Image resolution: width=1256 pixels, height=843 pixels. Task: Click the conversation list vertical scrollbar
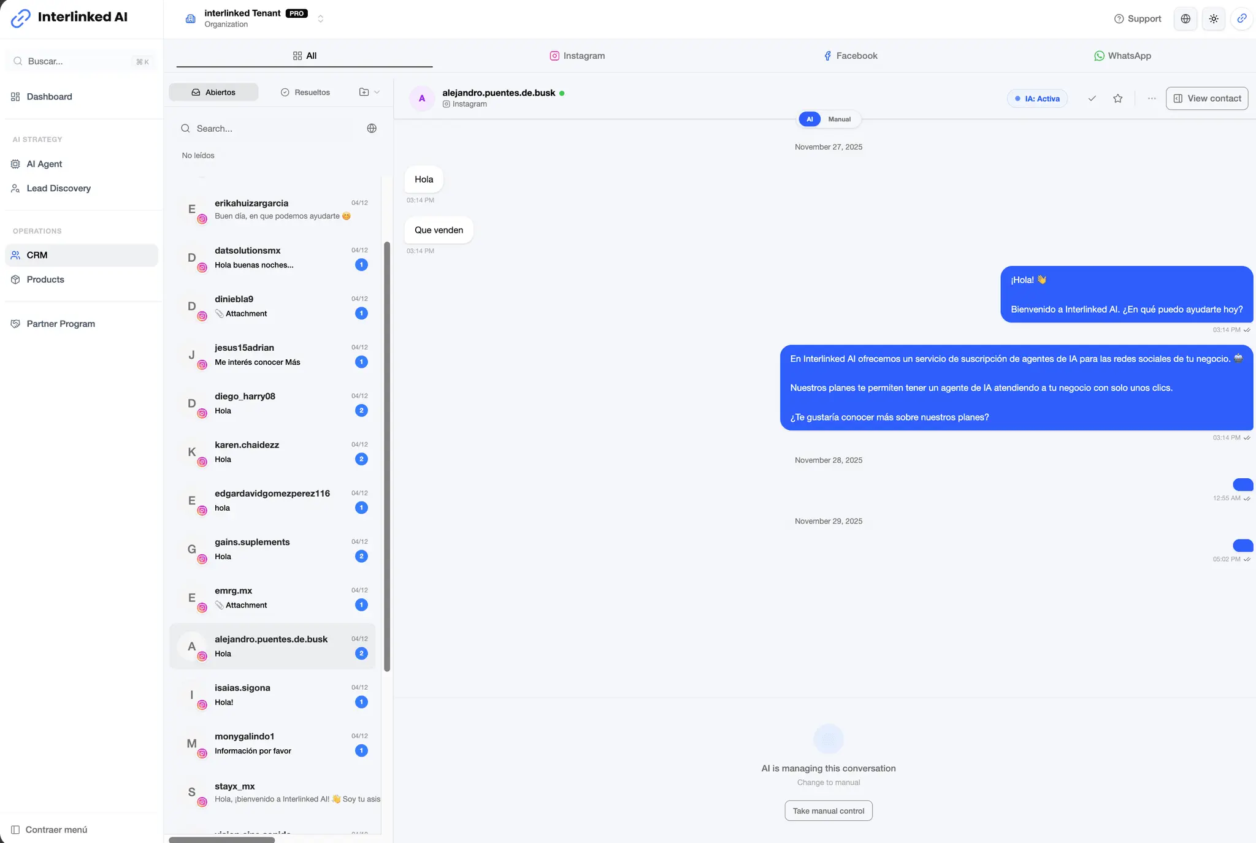coord(387,457)
